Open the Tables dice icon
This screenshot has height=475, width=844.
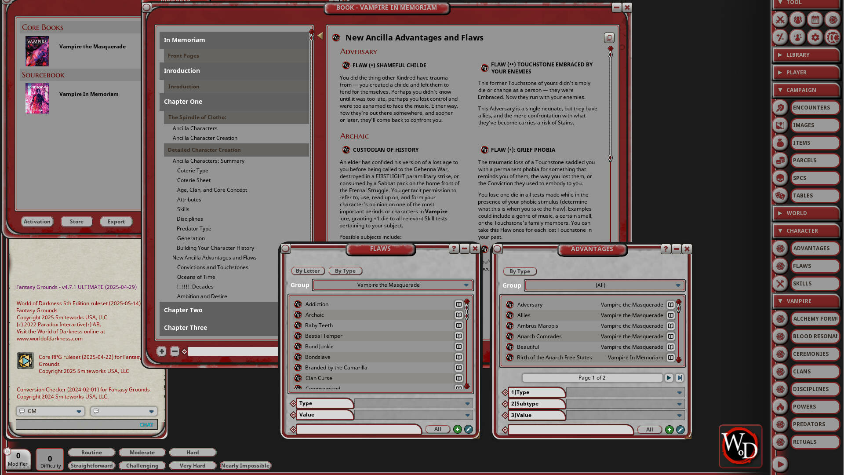[x=780, y=196]
